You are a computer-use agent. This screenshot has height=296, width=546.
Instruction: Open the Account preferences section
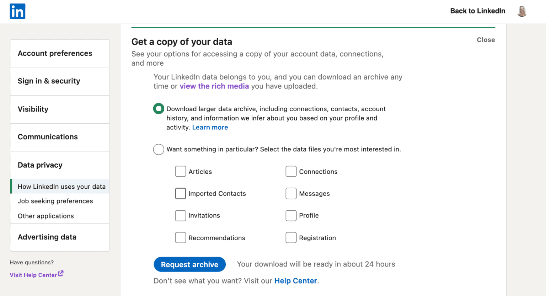pyautogui.click(x=55, y=53)
